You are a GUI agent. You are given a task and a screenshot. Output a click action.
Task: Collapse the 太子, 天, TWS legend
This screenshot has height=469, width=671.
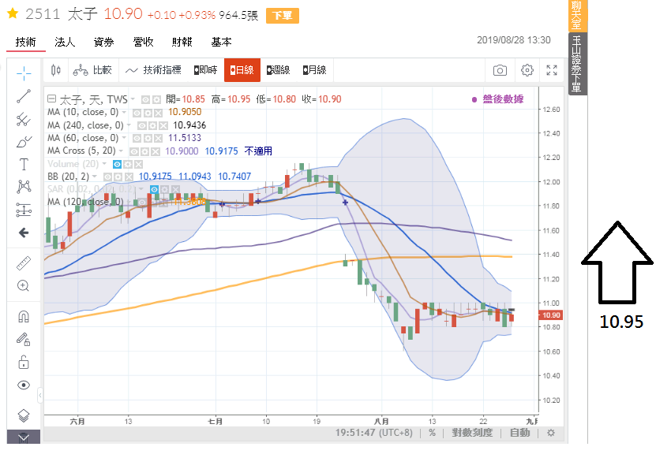51,99
